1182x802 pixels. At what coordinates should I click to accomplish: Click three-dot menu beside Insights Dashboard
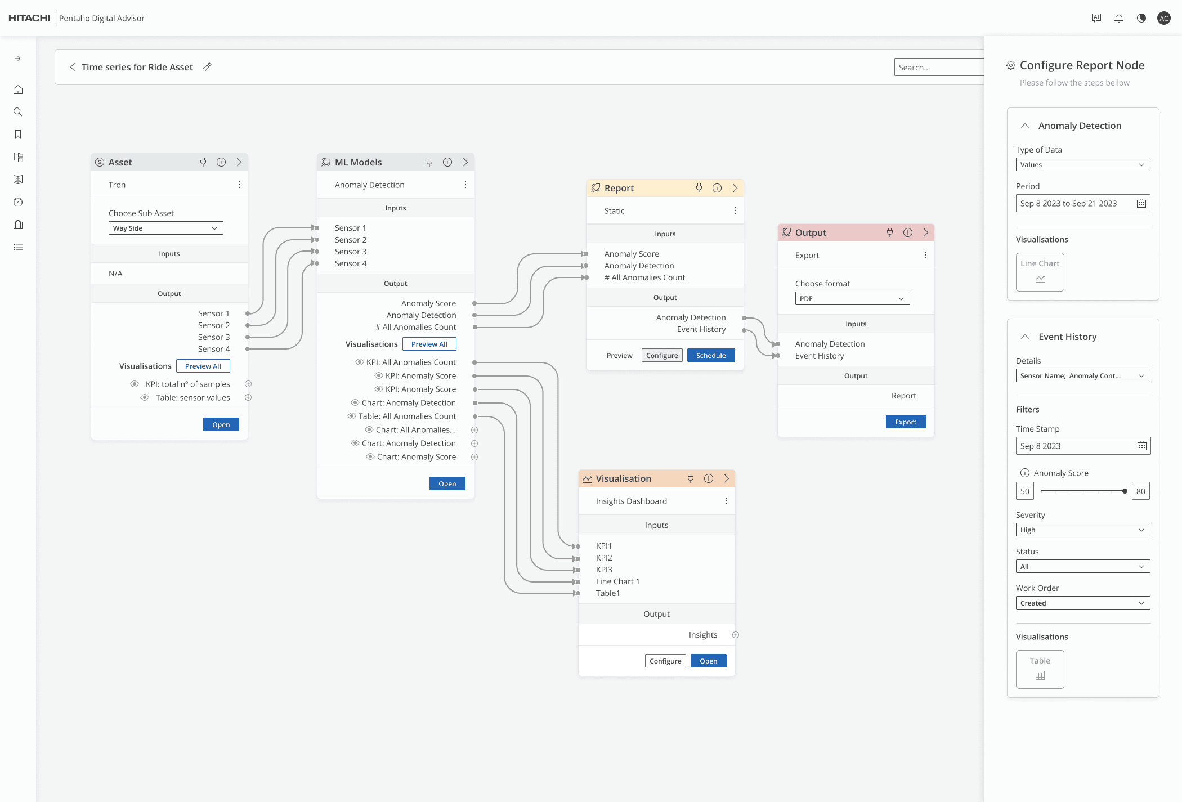pos(726,501)
